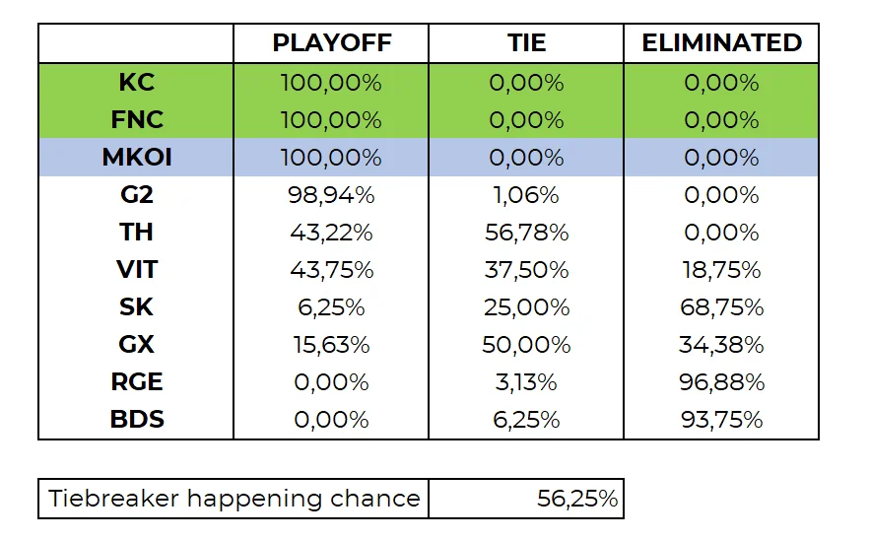
Task: Click the MKOI team cell
Action: [x=136, y=158]
